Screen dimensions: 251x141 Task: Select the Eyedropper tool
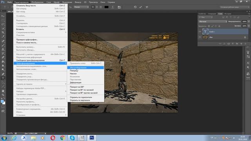click(x=3, y=36)
